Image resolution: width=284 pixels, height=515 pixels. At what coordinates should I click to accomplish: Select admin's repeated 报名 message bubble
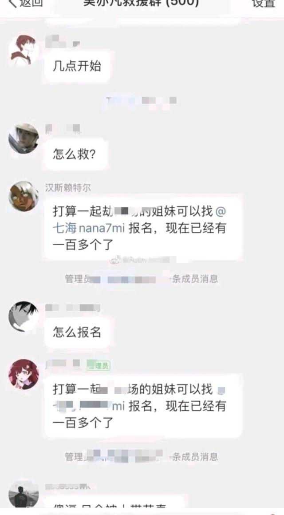[143, 406]
